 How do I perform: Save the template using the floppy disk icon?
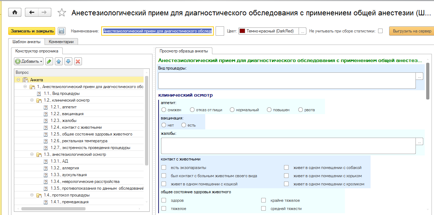(x=61, y=31)
